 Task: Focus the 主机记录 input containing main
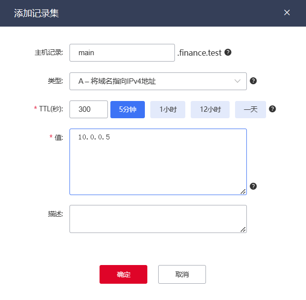click(122, 52)
